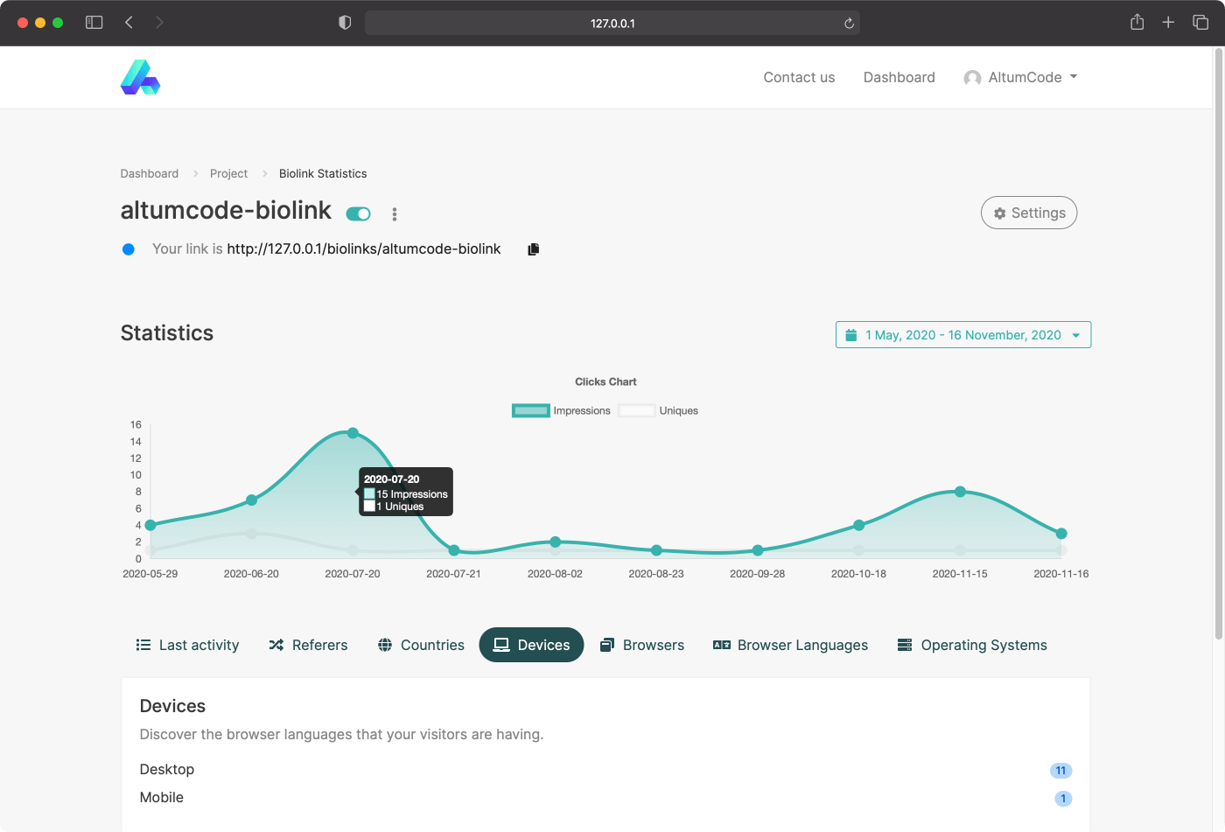Viewport: 1225px width, 832px height.
Task: Reload the page using refresh icon
Action: click(848, 24)
